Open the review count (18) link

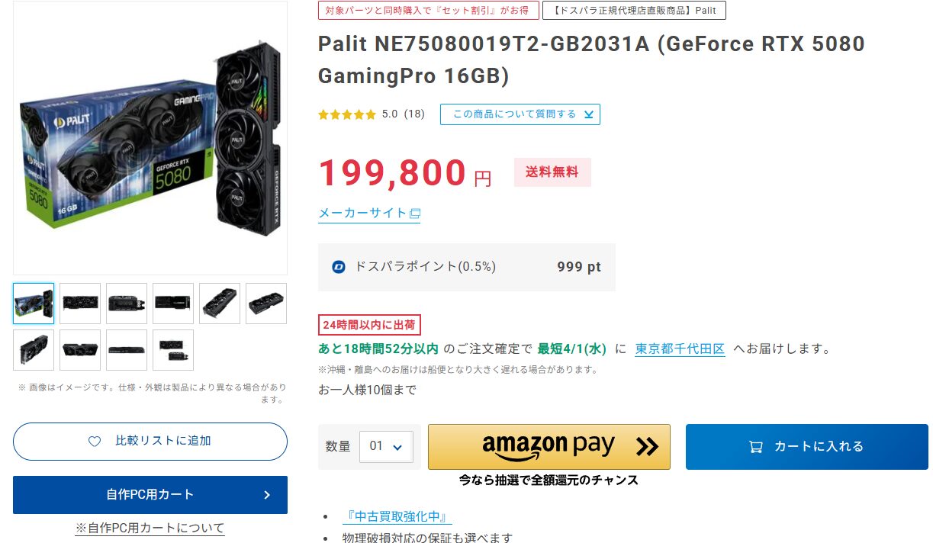point(414,114)
